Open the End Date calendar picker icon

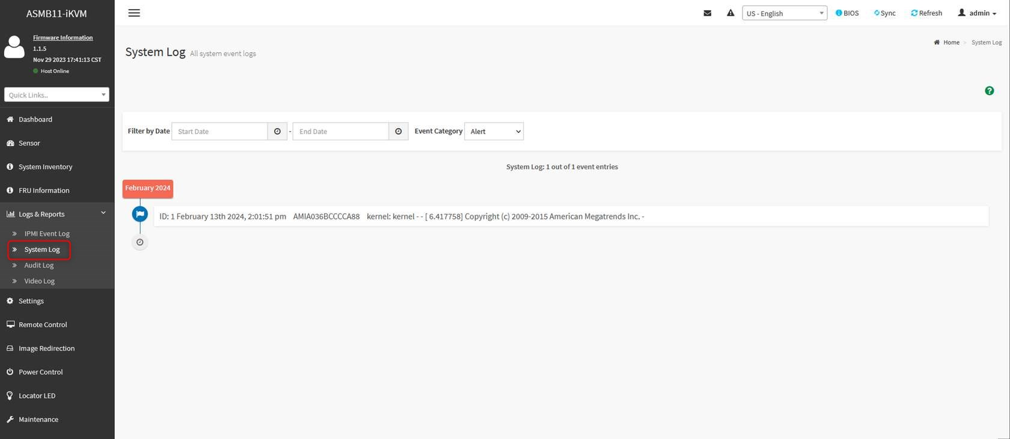coord(398,131)
